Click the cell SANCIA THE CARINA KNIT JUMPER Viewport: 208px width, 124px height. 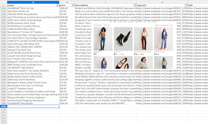(33, 47)
